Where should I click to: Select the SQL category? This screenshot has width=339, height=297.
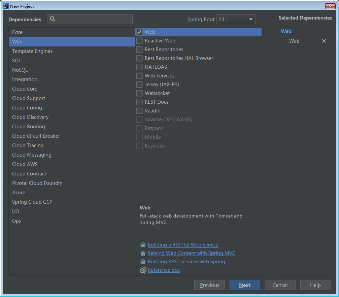[x=72, y=61]
